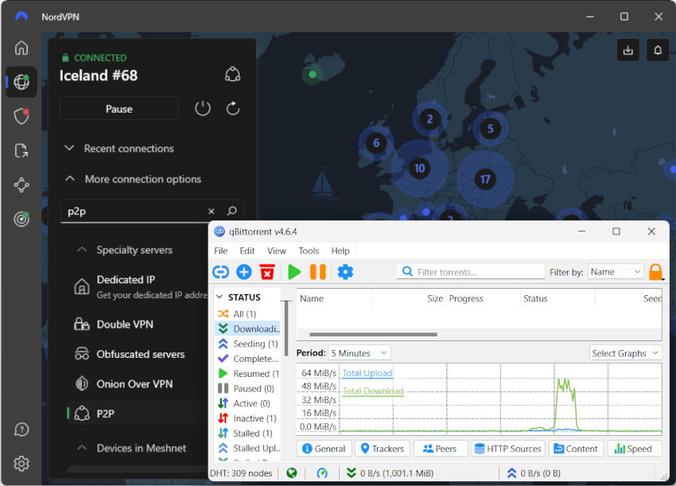The width and height of the screenshot is (676, 486).
Task: Switch to the General tab
Action: (324, 449)
